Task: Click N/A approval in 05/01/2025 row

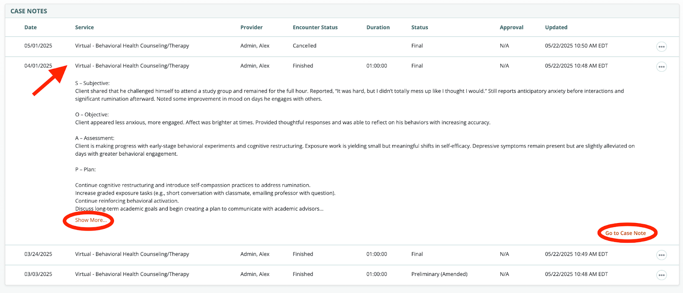Action: coord(505,46)
